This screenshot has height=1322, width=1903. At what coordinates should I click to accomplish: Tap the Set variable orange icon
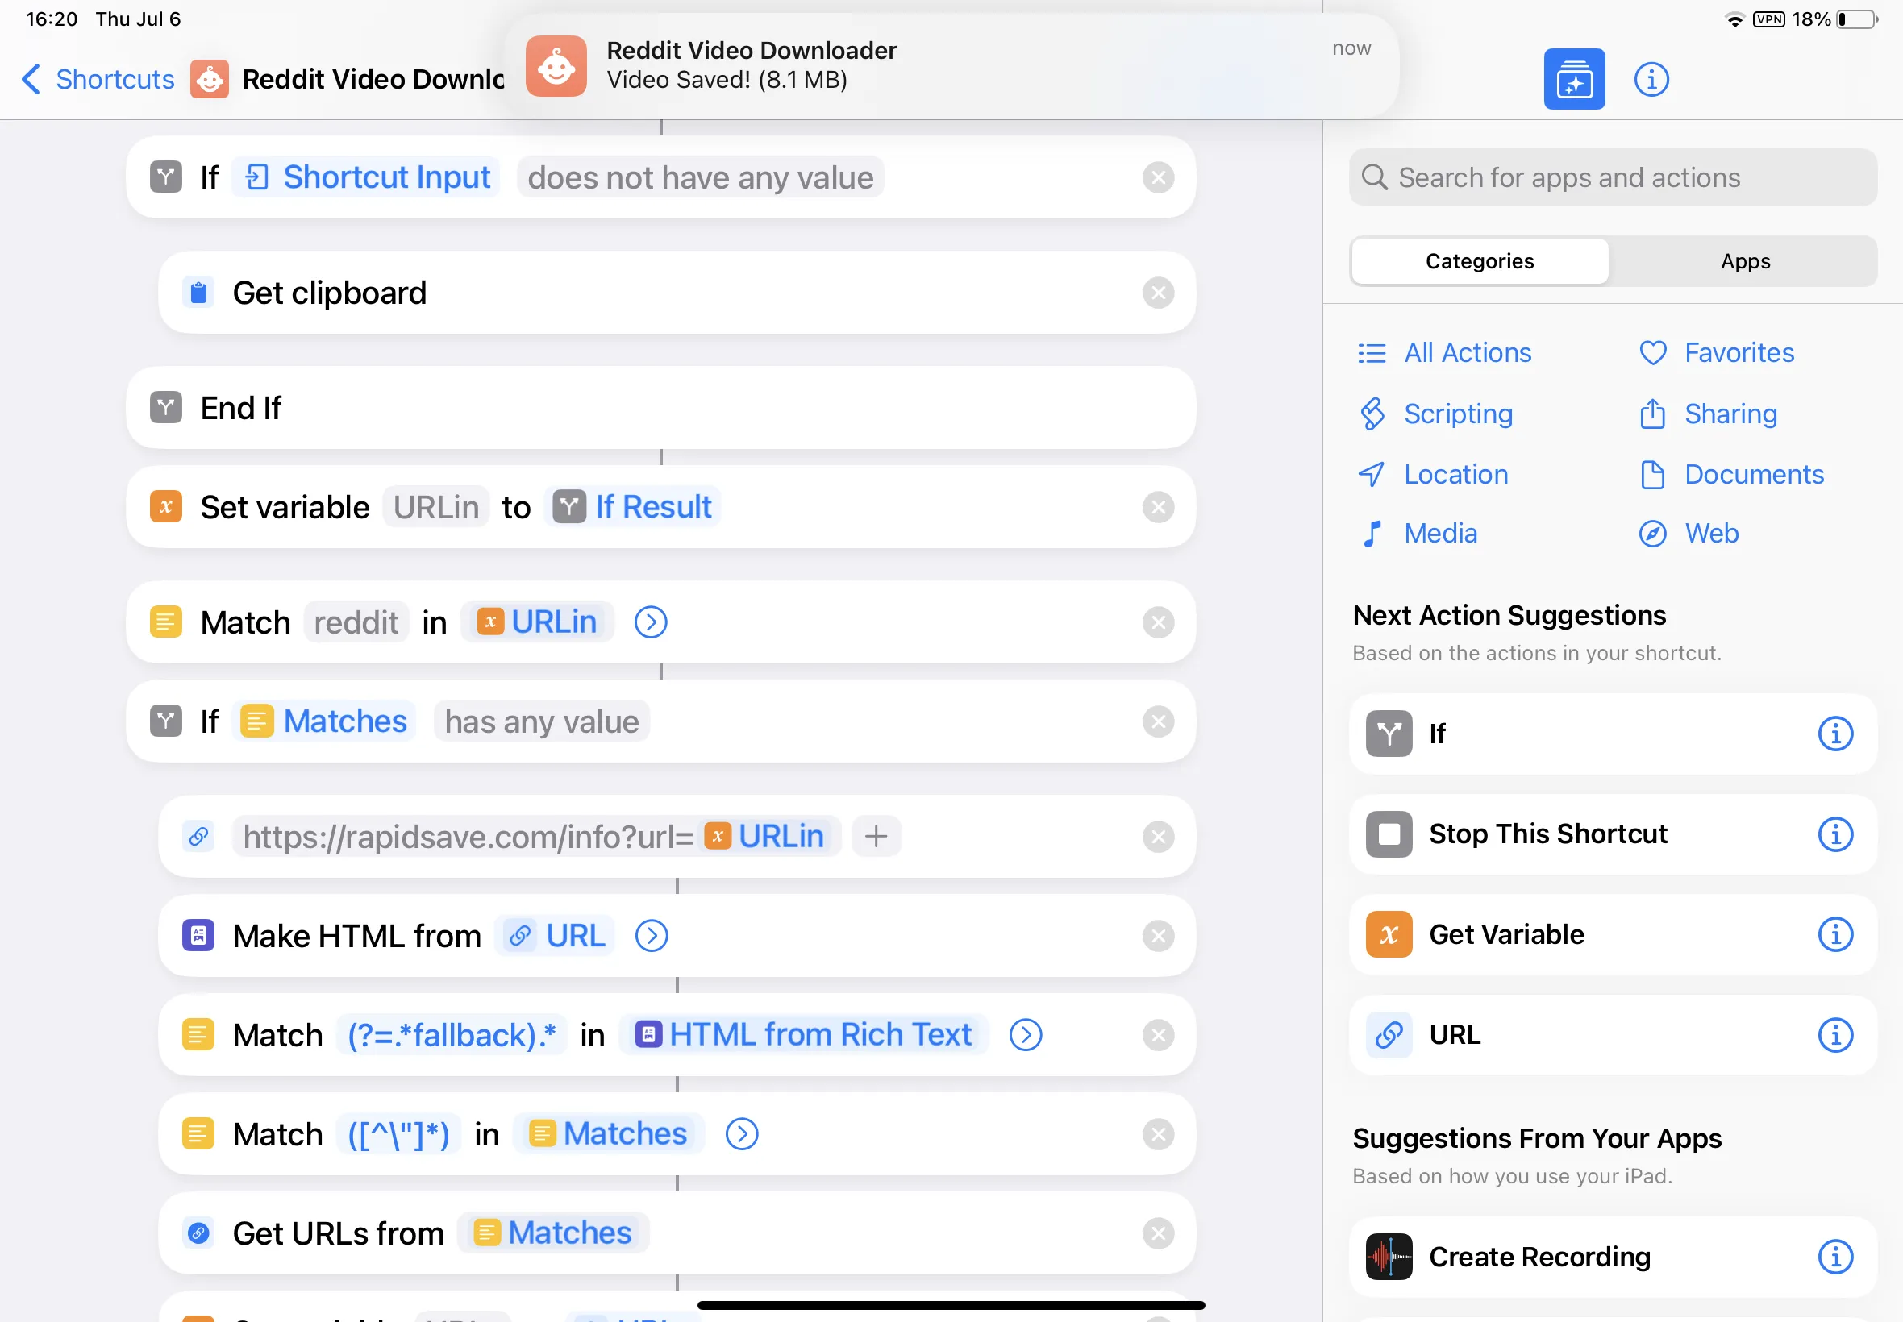(165, 507)
